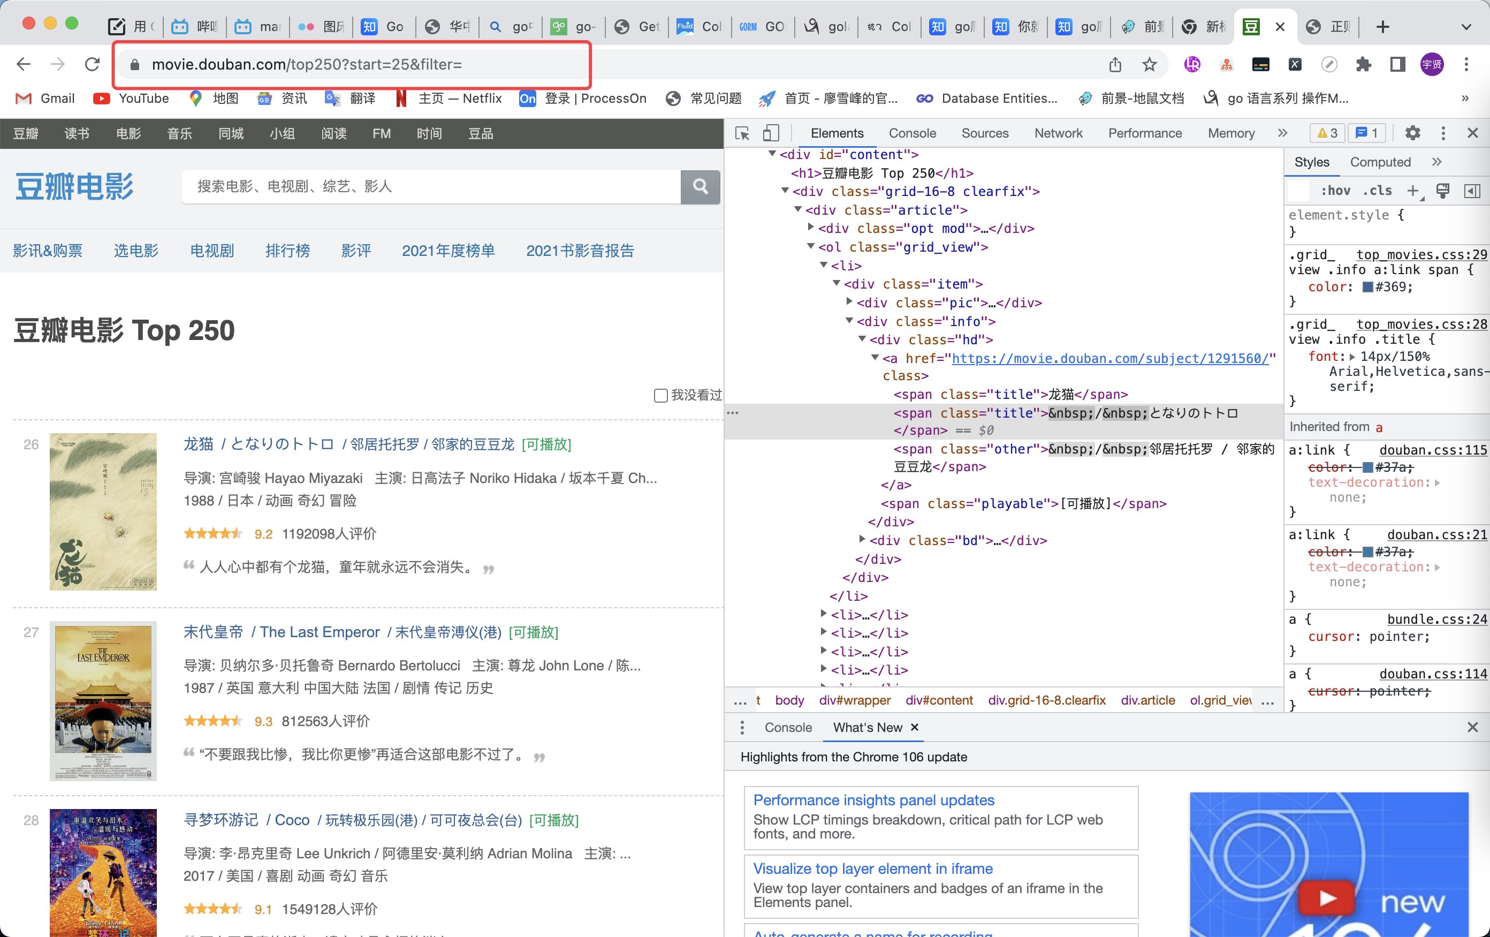Open the Gmail bookmark
The image size is (1490, 937).
pyautogui.click(x=44, y=99)
